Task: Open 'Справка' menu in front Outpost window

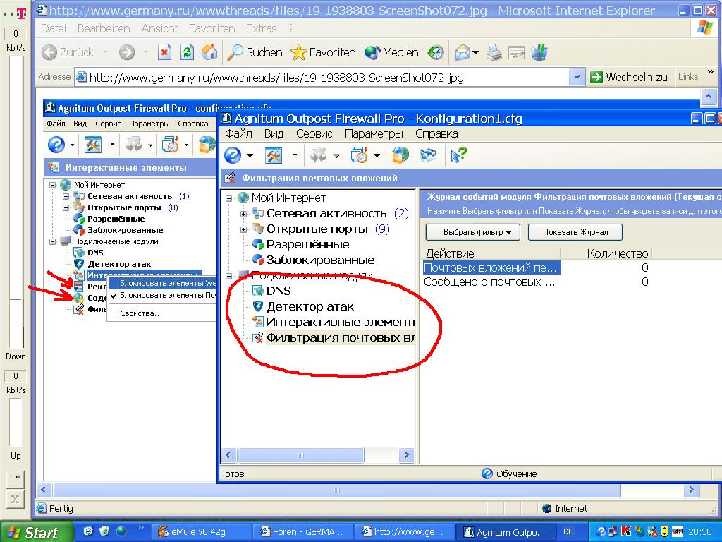Action: pyautogui.click(x=436, y=133)
